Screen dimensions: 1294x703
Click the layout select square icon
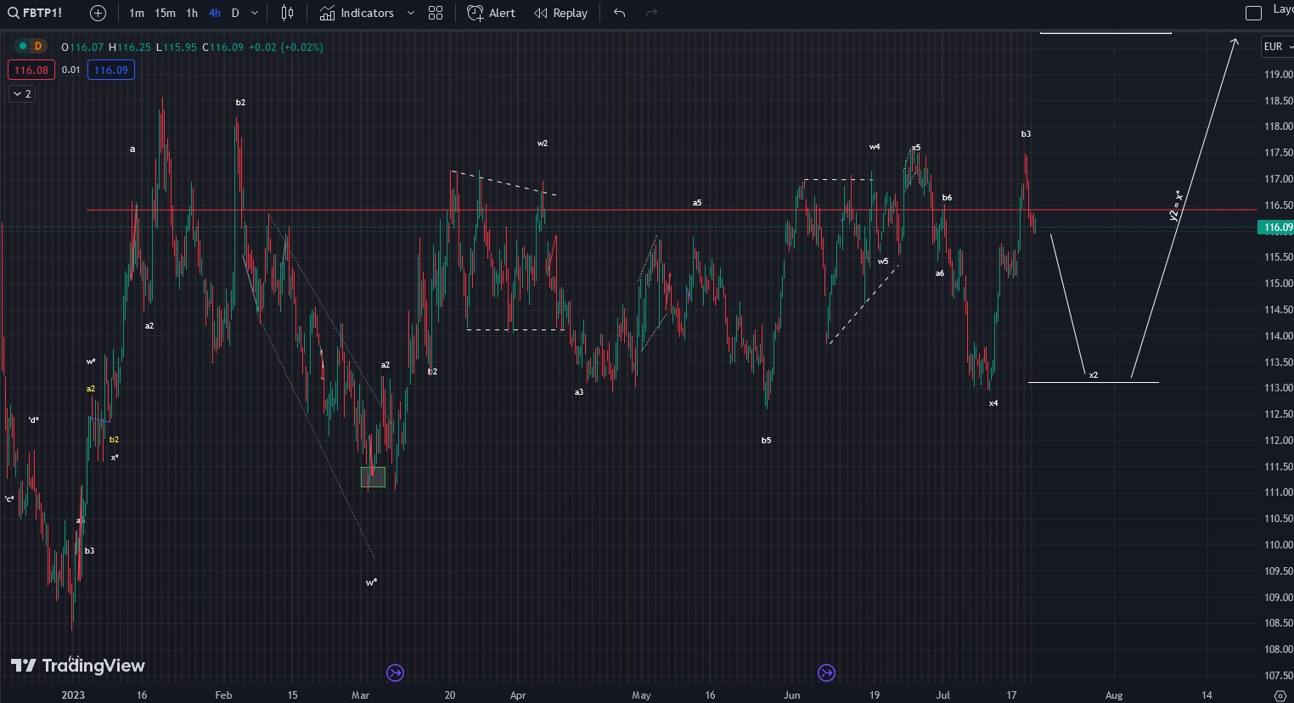pyautogui.click(x=1253, y=13)
